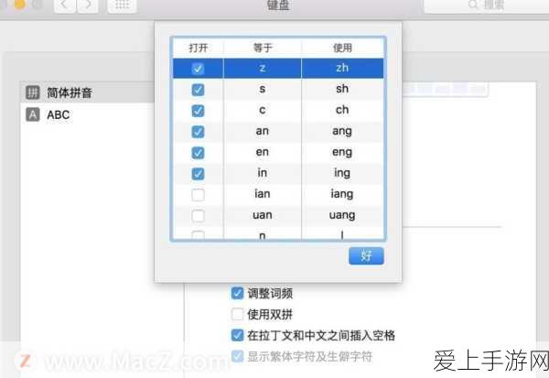Toggle the 调整词频 checkbox
Screen dimensions: 549x378
coord(237,293)
